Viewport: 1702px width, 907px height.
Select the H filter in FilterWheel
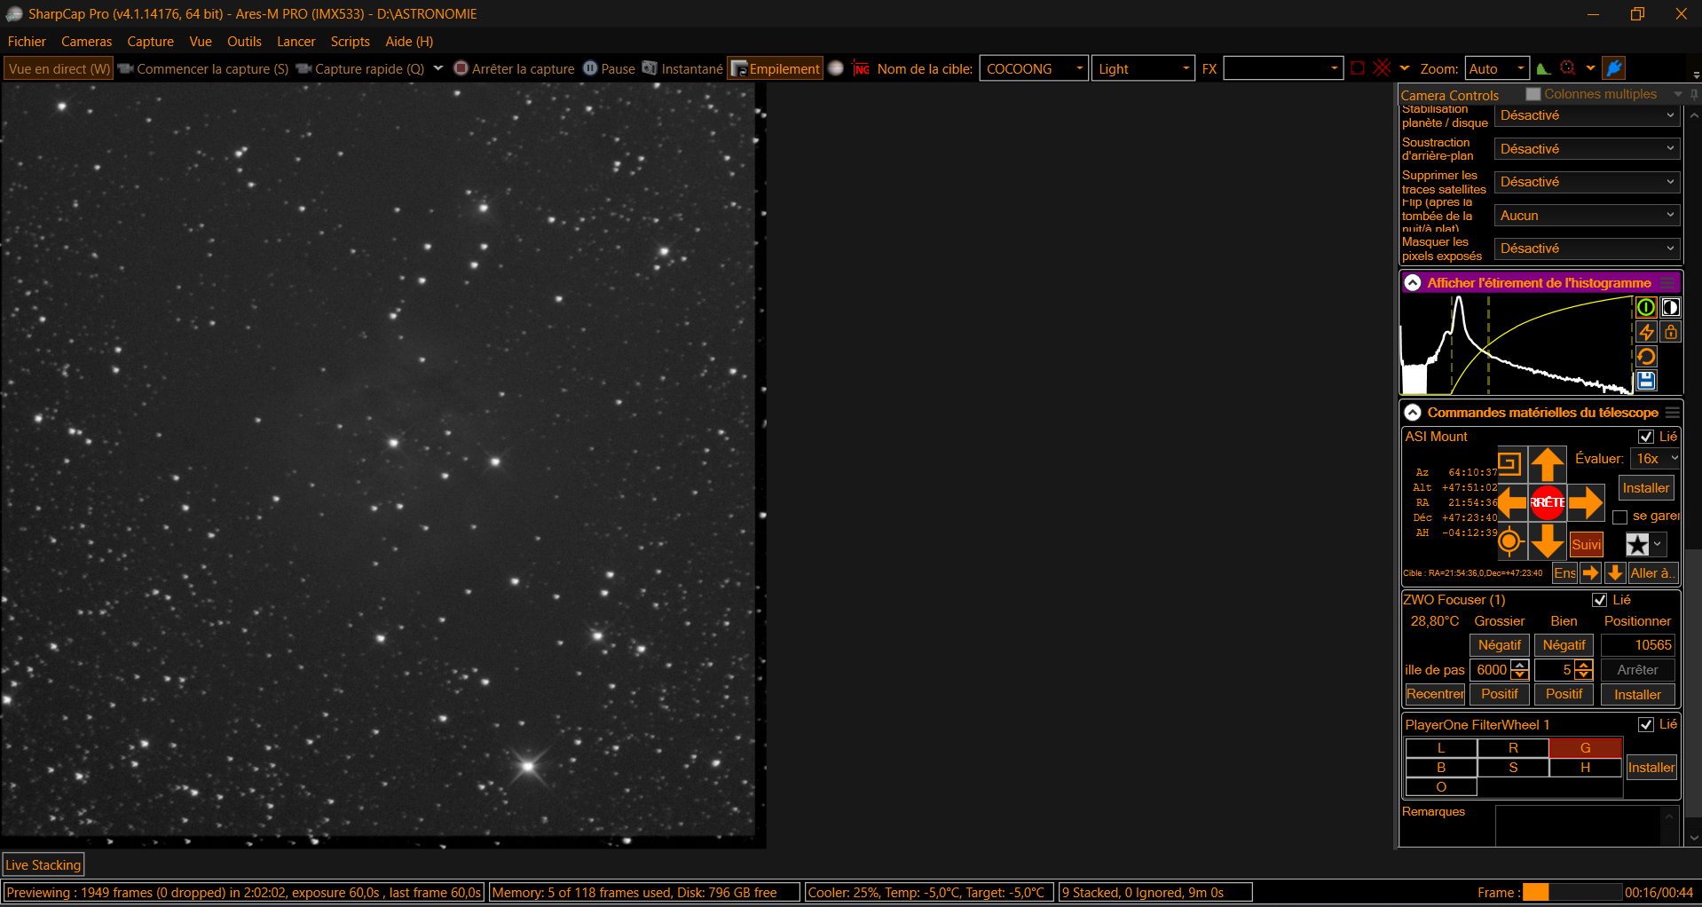[x=1585, y=768]
